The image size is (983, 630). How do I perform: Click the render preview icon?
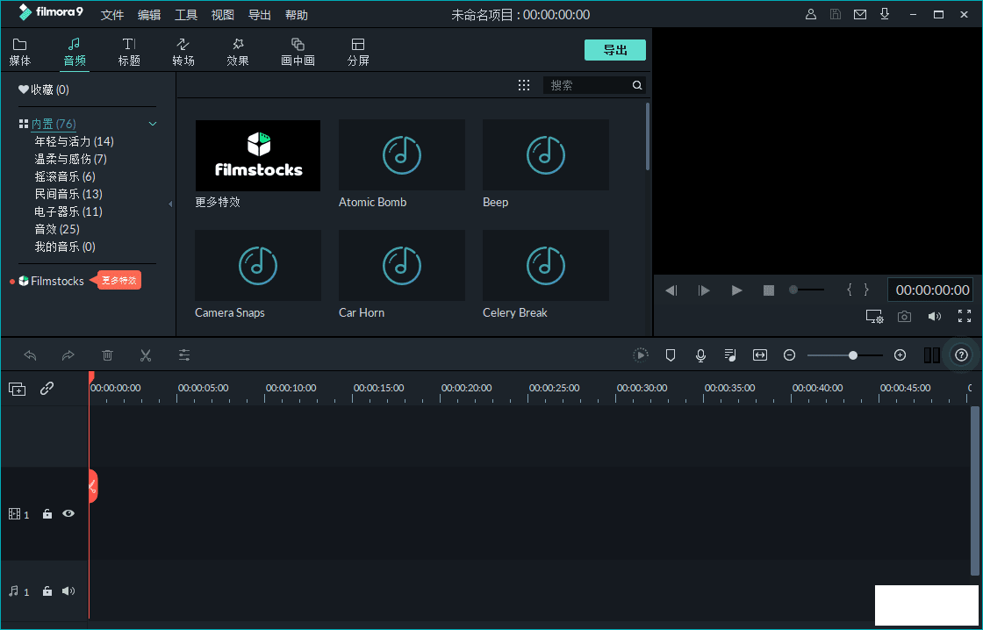640,355
